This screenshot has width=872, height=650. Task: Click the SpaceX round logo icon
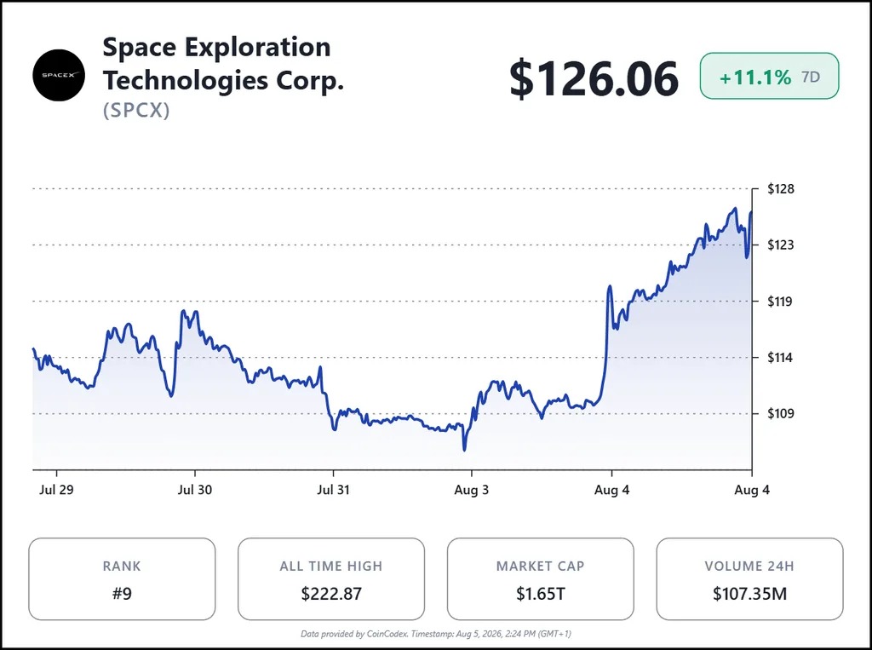click(x=59, y=75)
